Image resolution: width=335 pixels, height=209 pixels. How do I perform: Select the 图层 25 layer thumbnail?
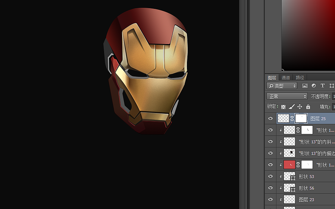[x=283, y=118]
